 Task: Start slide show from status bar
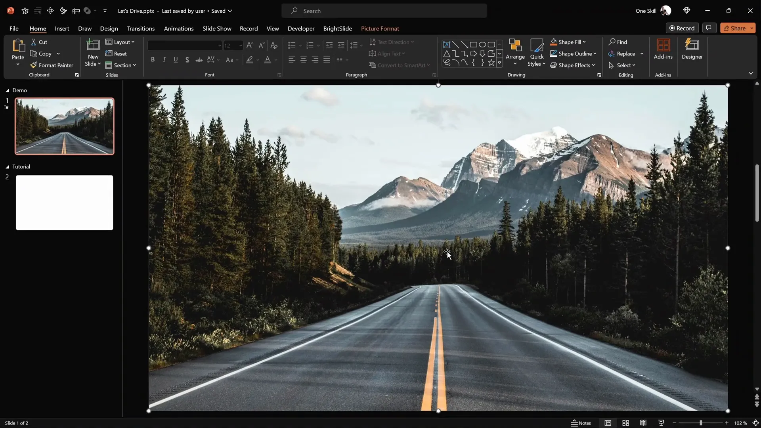click(661, 423)
